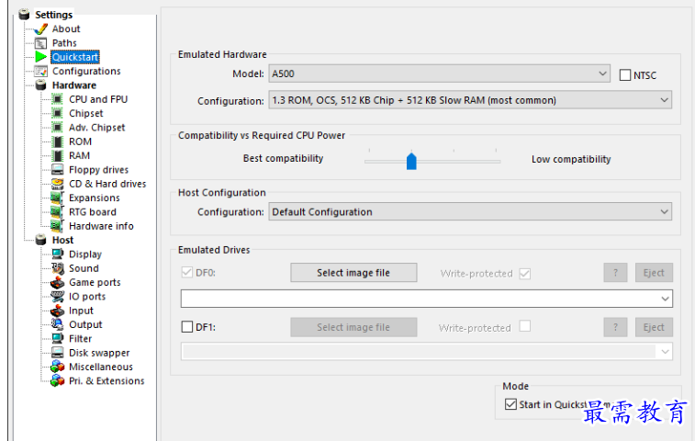This screenshot has width=695, height=441.
Task: Click the RAM chip icon
Action: (57, 155)
